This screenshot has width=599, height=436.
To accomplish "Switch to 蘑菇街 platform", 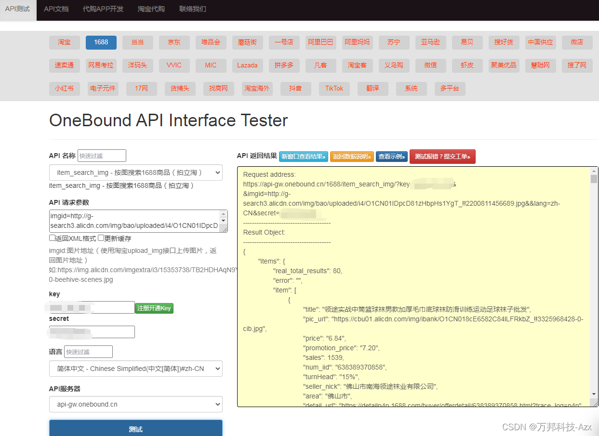I will coord(248,42).
